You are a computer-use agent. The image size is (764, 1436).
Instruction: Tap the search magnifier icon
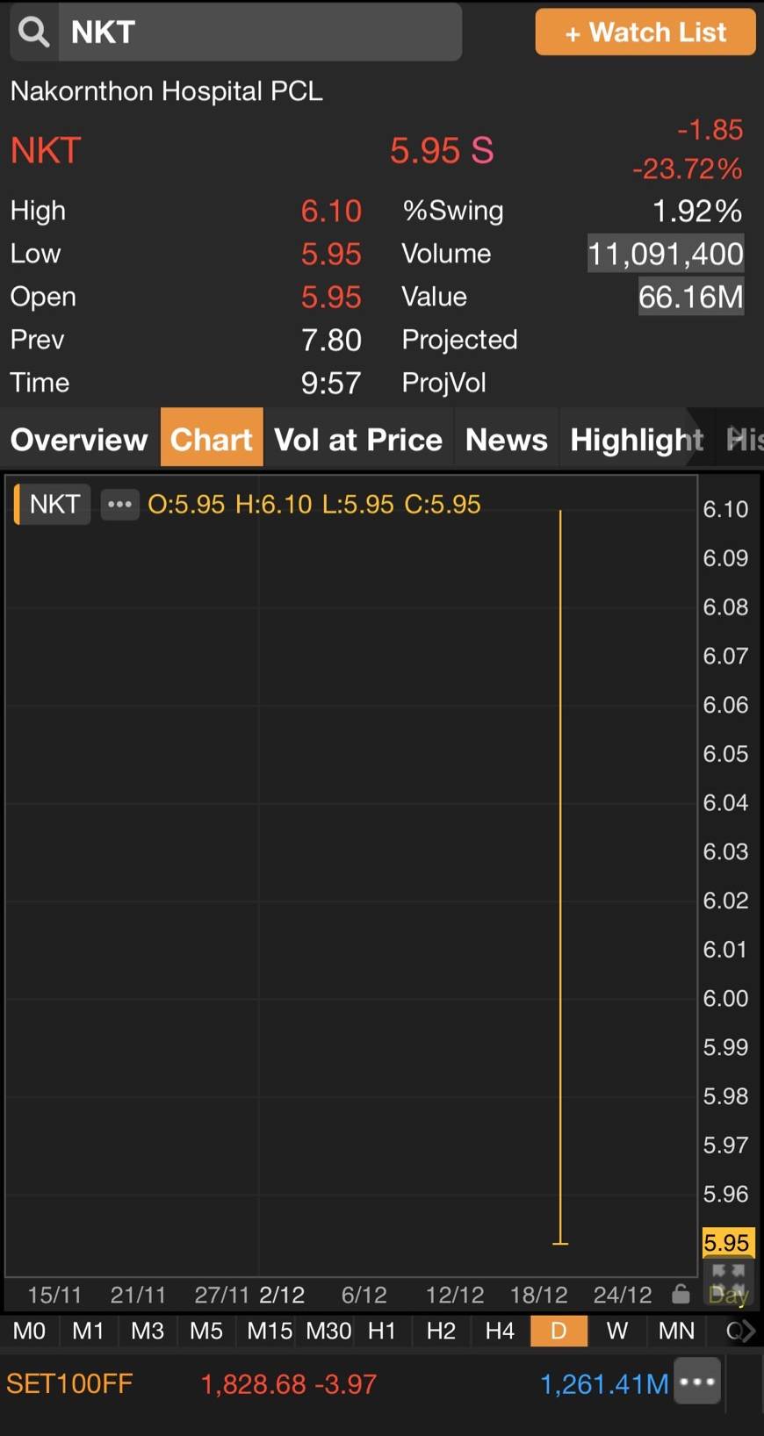pyautogui.click(x=33, y=32)
